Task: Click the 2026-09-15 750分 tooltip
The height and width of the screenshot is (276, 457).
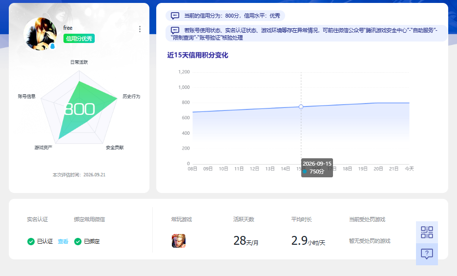Action: 317,168
